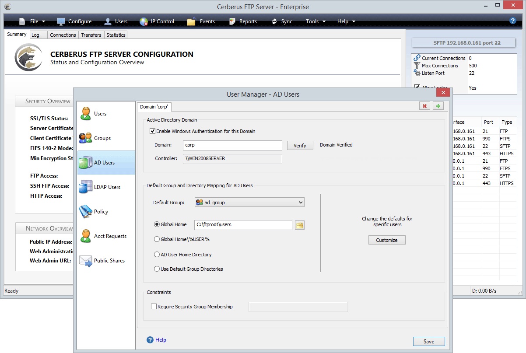Switch to the Statistics tab
The width and height of the screenshot is (526, 353).
pos(116,35)
